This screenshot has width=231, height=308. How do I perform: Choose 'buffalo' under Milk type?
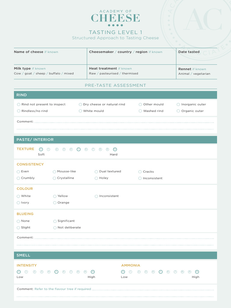coord(55,73)
